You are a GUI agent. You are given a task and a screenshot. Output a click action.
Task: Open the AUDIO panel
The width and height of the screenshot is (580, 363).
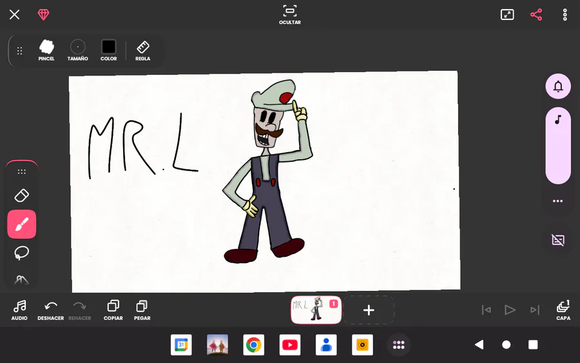[x=19, y=310]
